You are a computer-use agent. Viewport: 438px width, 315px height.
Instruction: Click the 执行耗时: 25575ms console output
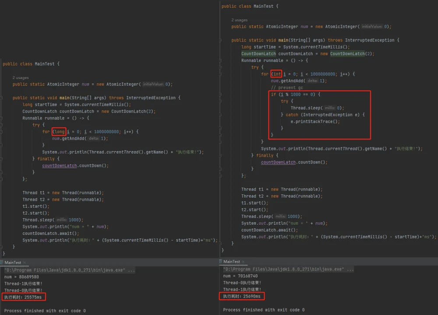[x=23, y=297]
